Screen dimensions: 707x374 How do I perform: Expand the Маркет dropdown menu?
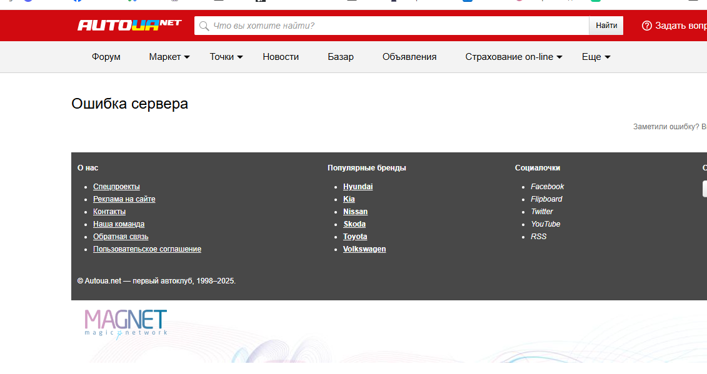pos(169,57)
